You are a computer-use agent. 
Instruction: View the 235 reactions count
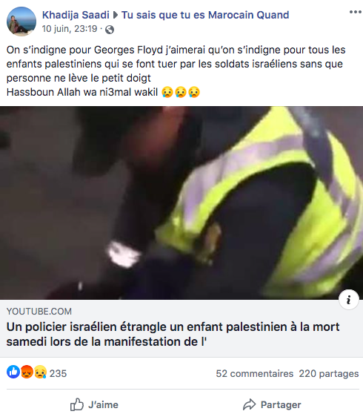coord(58,373)
